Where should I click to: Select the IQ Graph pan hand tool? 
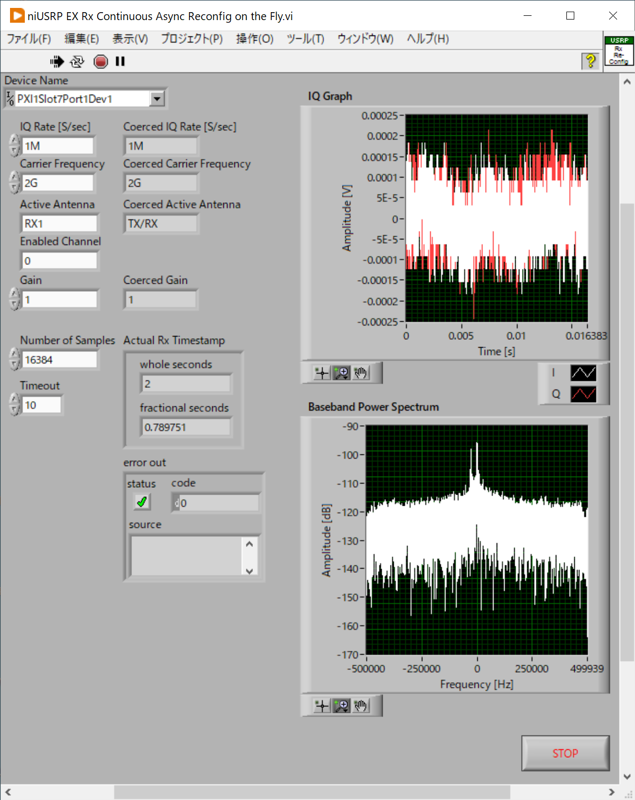click(361, 373)
